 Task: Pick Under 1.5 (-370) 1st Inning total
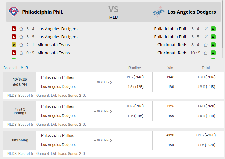pyautogui.click(x=206, y=145)
